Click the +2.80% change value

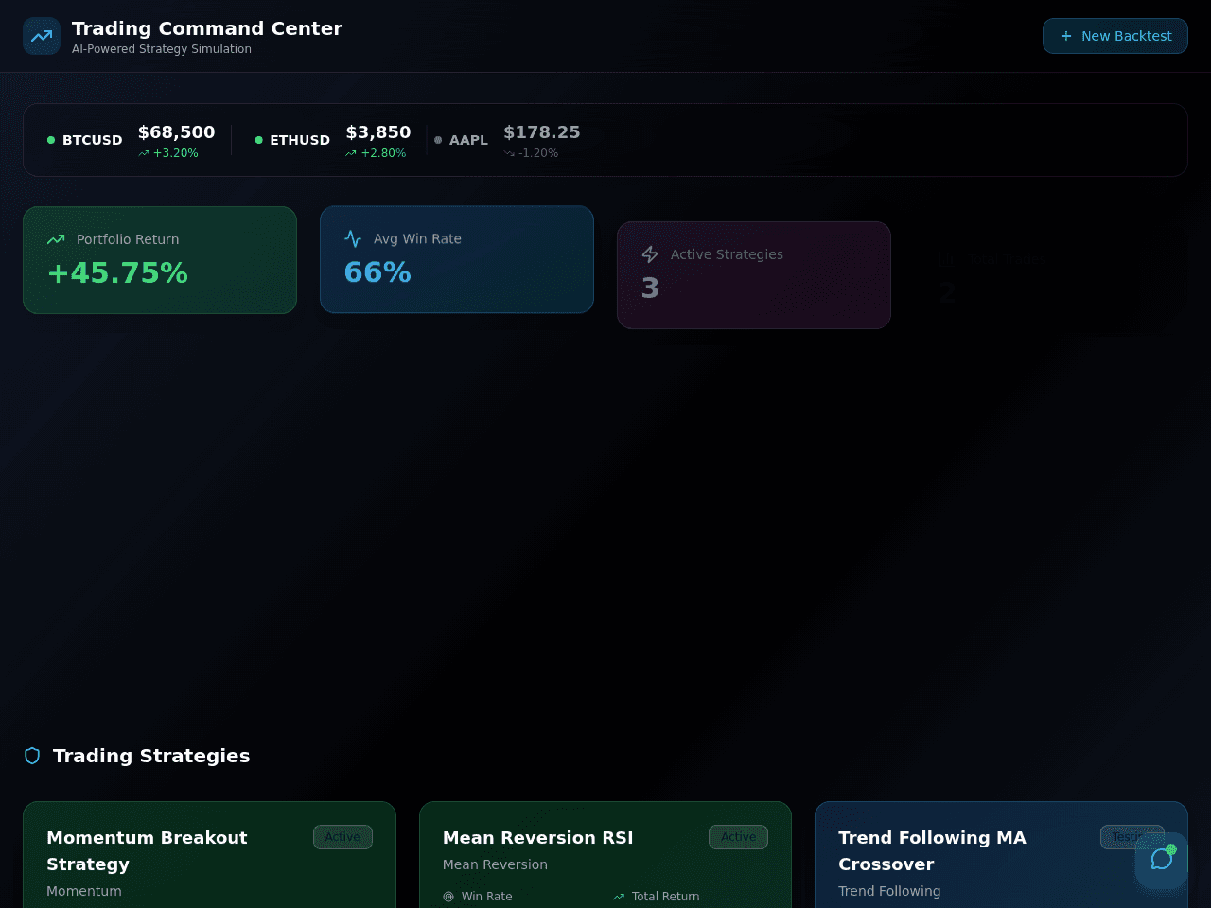pos(383,153)
